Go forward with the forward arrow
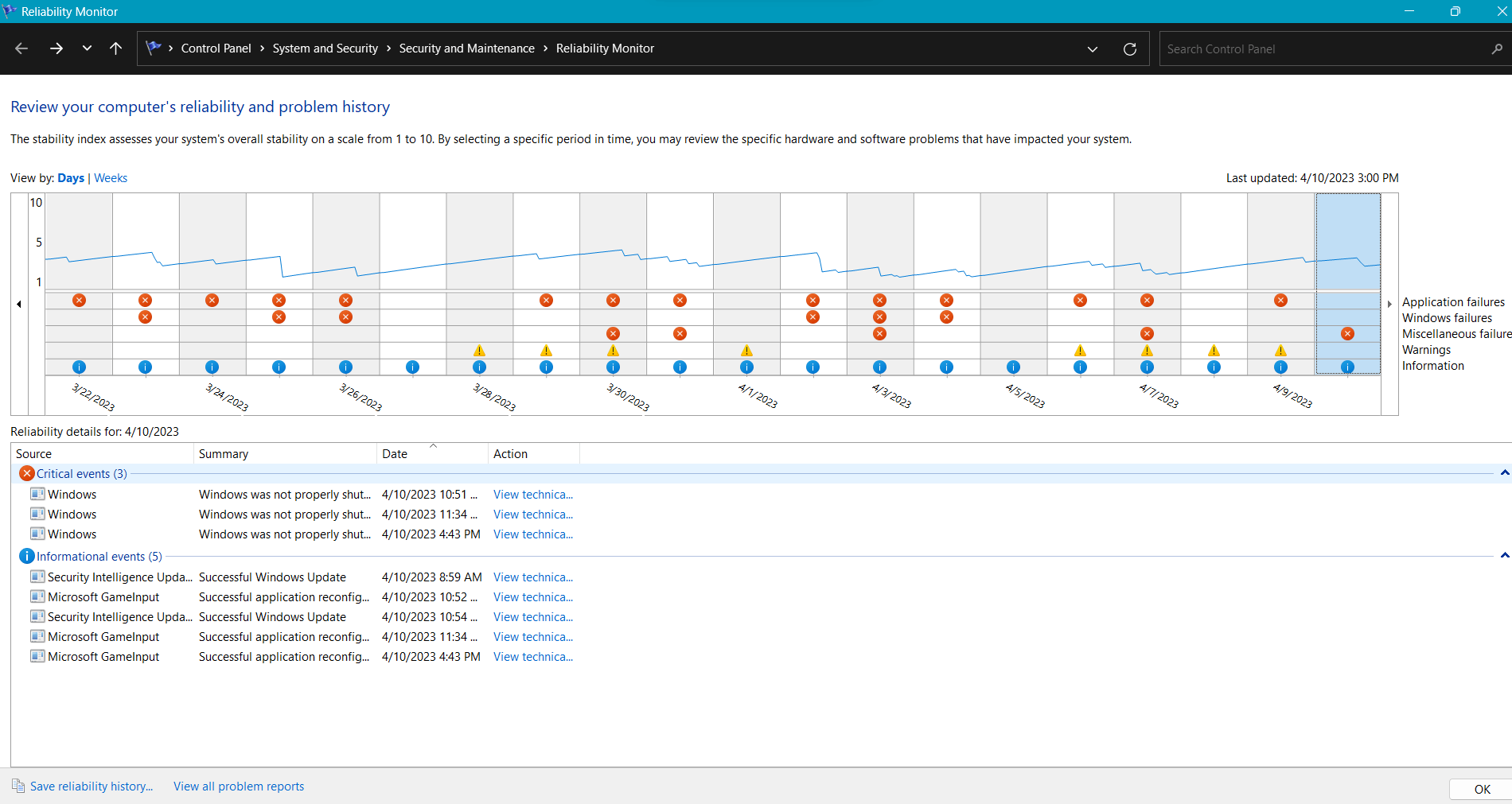This screenshot has height=804, width=1512. point(57,49)
